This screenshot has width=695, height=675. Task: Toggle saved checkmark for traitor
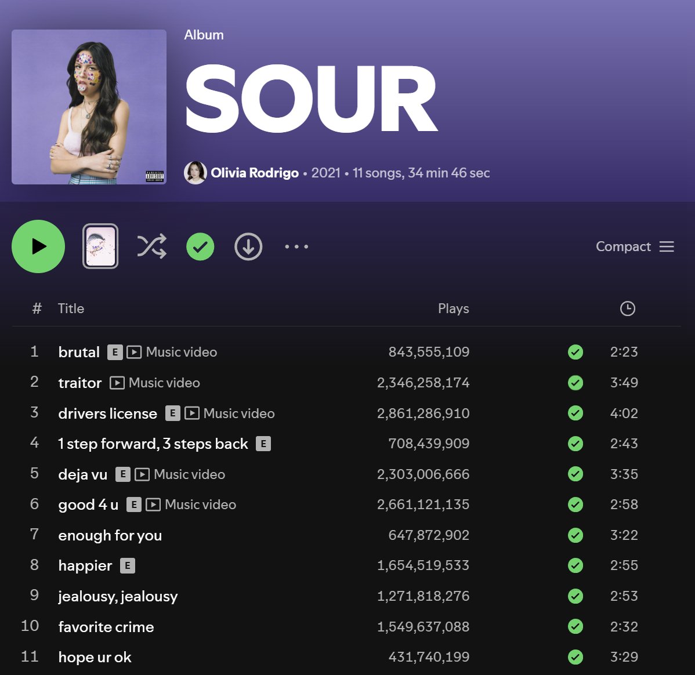tap(575, 383)
